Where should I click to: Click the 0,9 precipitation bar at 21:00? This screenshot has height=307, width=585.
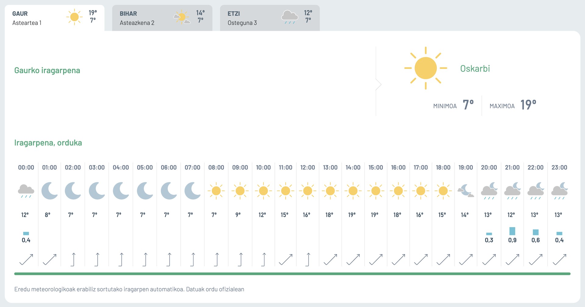point(512,231)
